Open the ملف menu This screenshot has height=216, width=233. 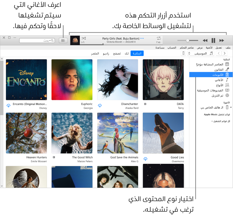pos(228,48)
